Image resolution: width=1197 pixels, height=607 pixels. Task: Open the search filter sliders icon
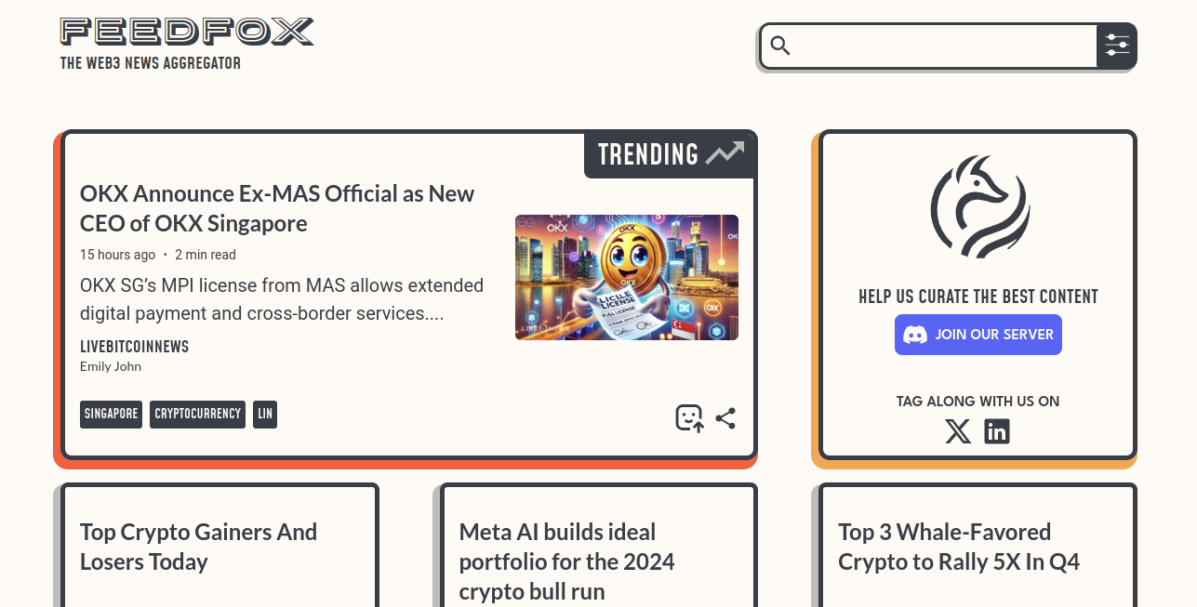click(x=1117, y=46)
